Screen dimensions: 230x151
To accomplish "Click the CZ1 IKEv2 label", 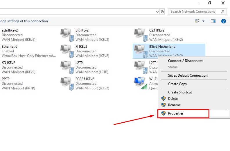I will coord(157,30).
